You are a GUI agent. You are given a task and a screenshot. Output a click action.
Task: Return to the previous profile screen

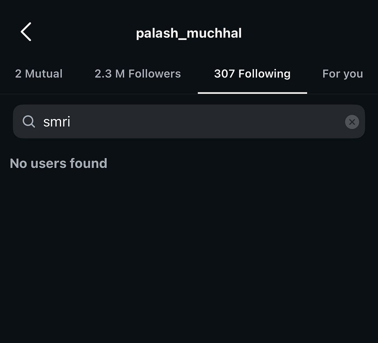click(26, 32)
